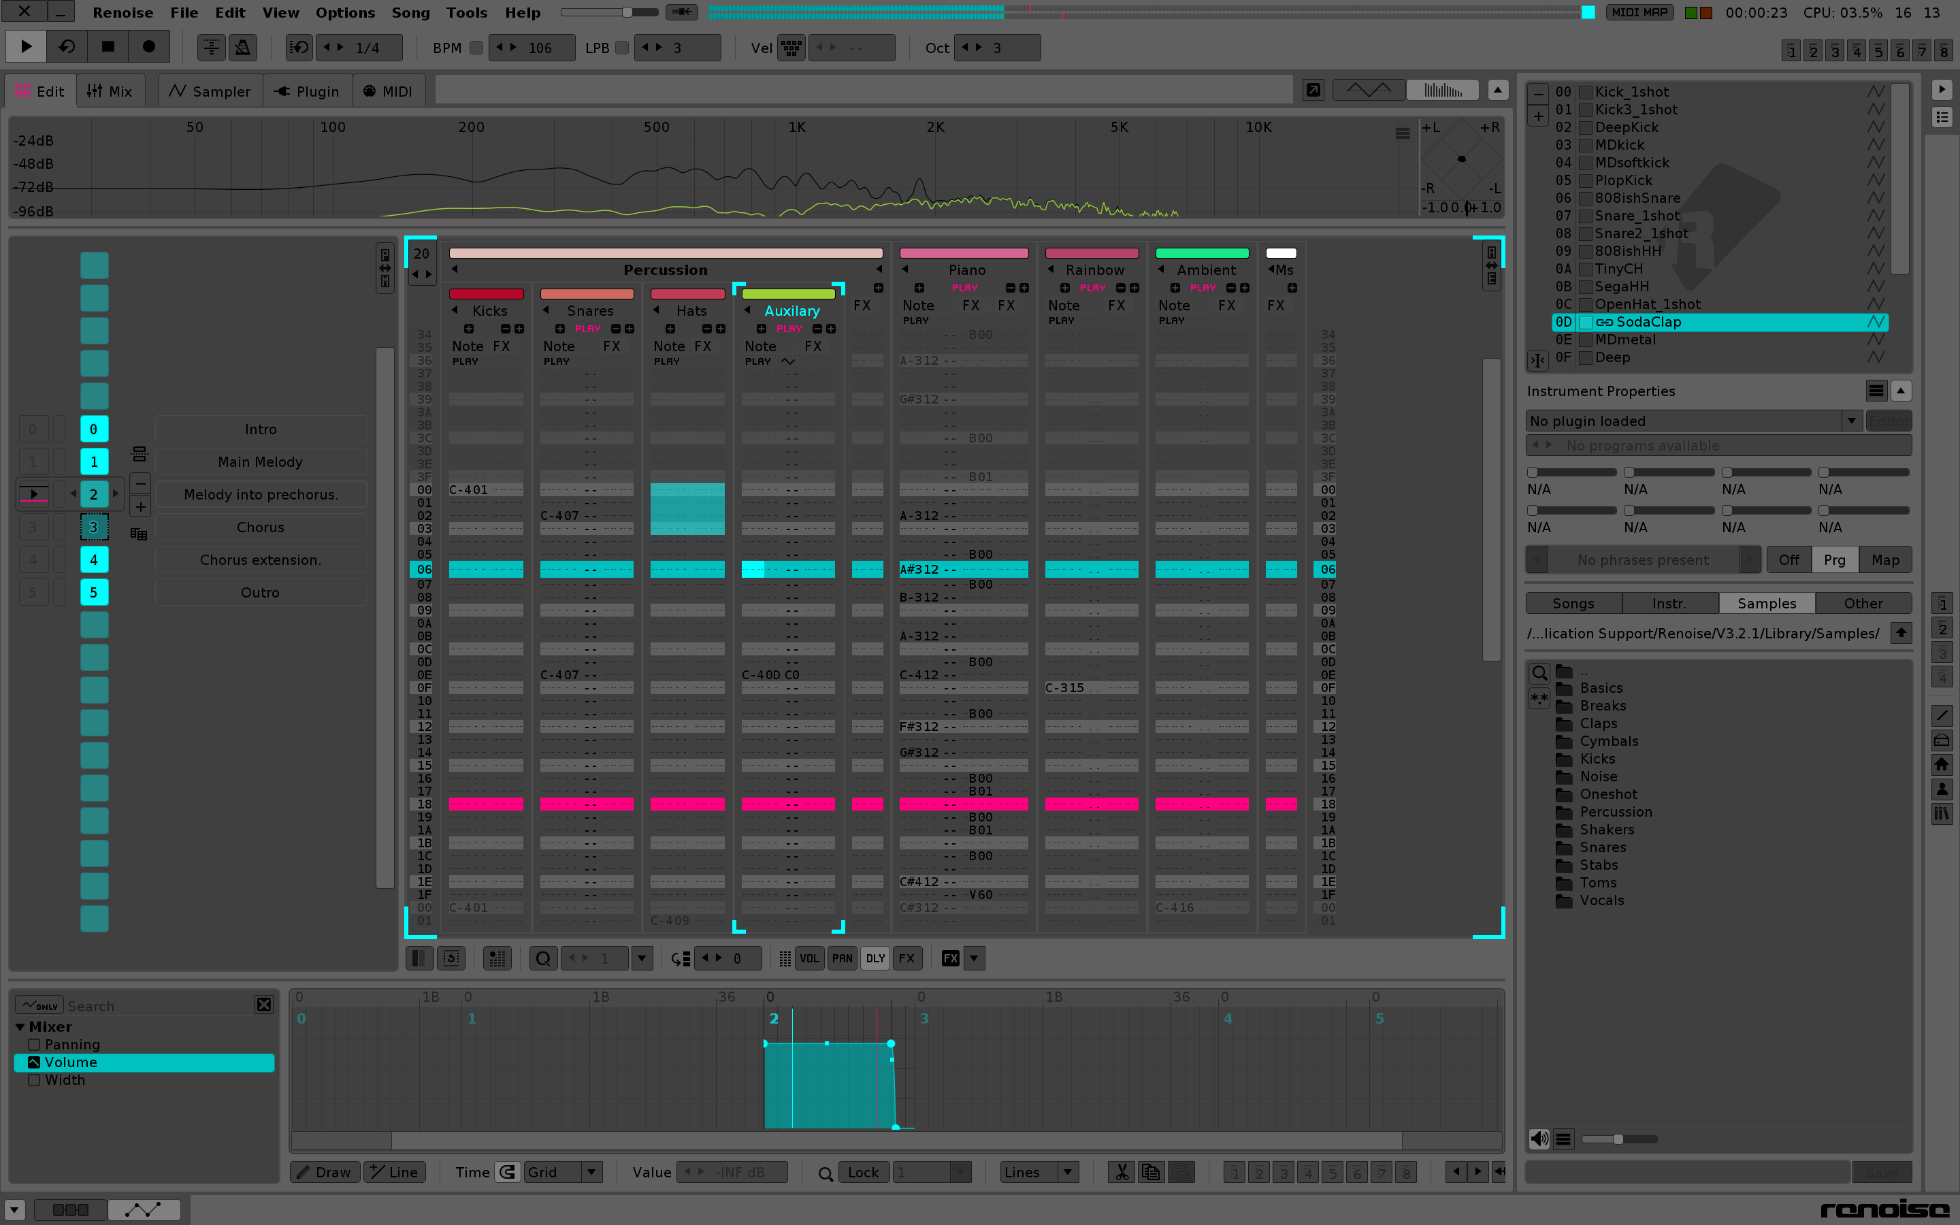Set phrase mode to Prg

(x=1835, y=560)
